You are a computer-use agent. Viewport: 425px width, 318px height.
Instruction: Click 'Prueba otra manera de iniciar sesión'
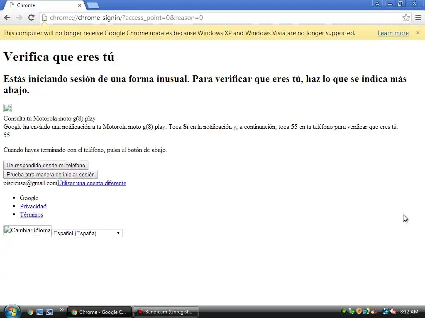click(50, 174)
